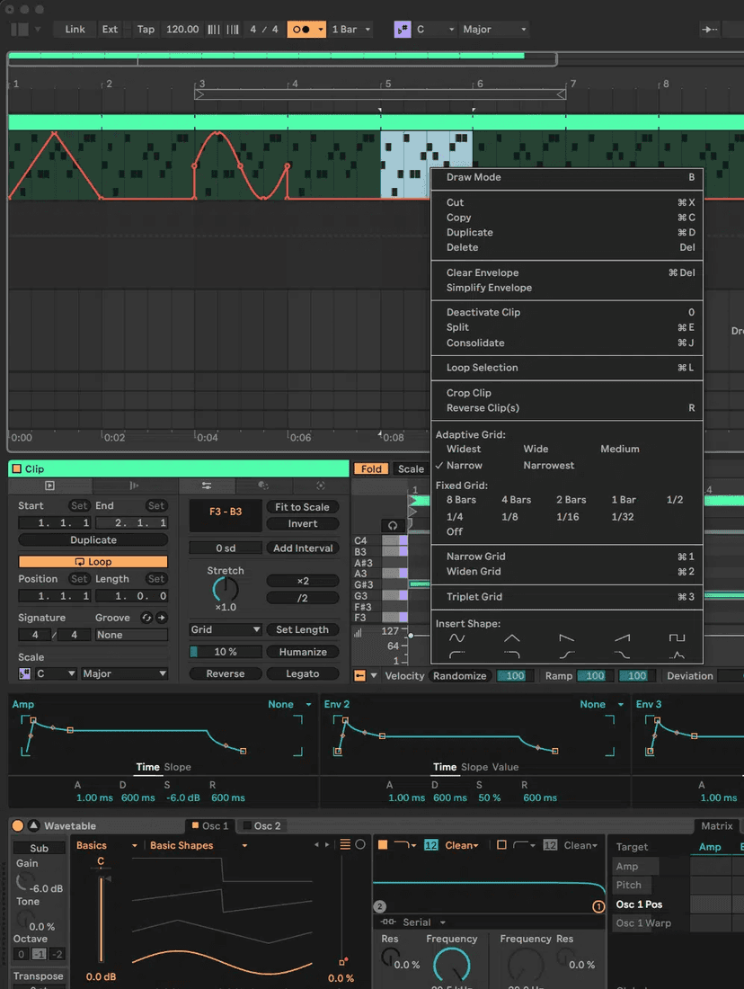Select the 1/16 fixed grid option
Image resolution: width=744 pixels, height=989 pixels.
[568, 517]
